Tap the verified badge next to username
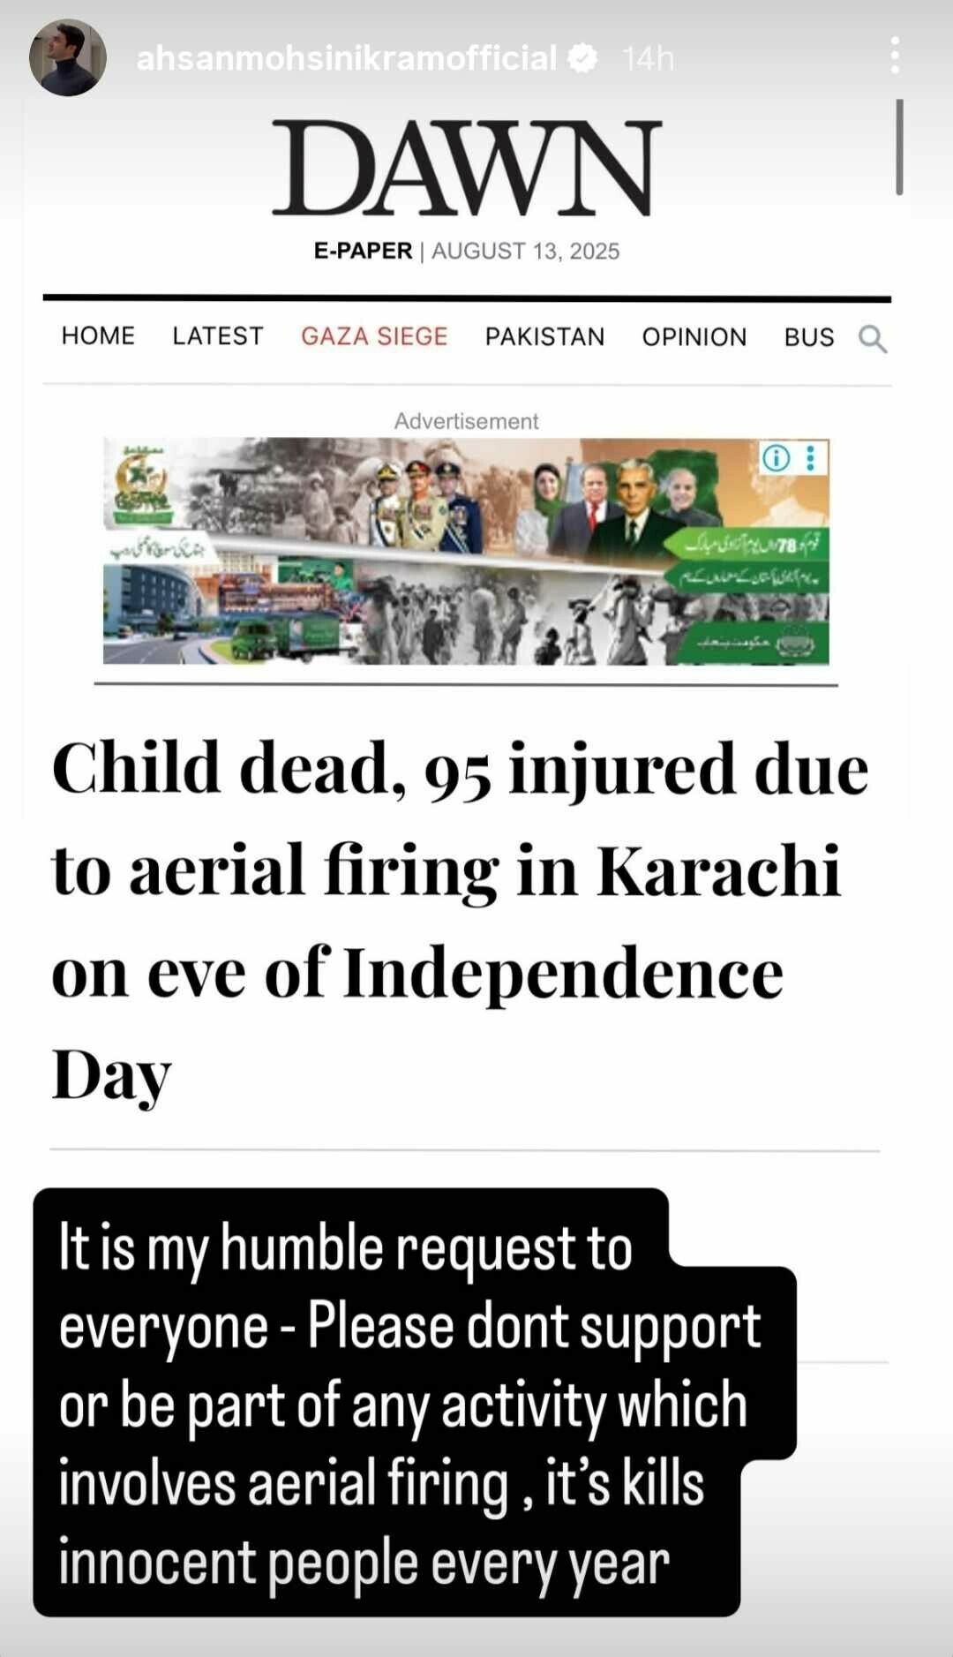Image resolution: width=953 pixels, height=1657 pixels. [x=582, y=59]
